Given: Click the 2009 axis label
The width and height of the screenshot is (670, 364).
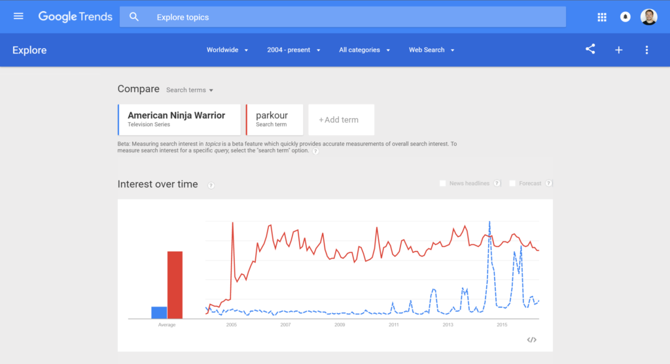Looking at the screenshot, I should click(x=340, y=325).
